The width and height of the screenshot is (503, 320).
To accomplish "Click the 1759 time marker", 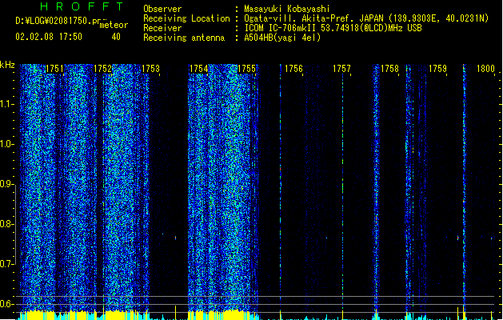I will (437, 69).
